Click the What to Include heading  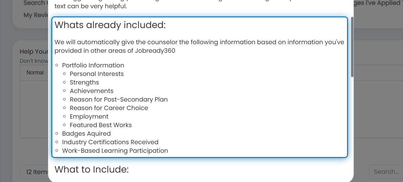click(92, 169)
